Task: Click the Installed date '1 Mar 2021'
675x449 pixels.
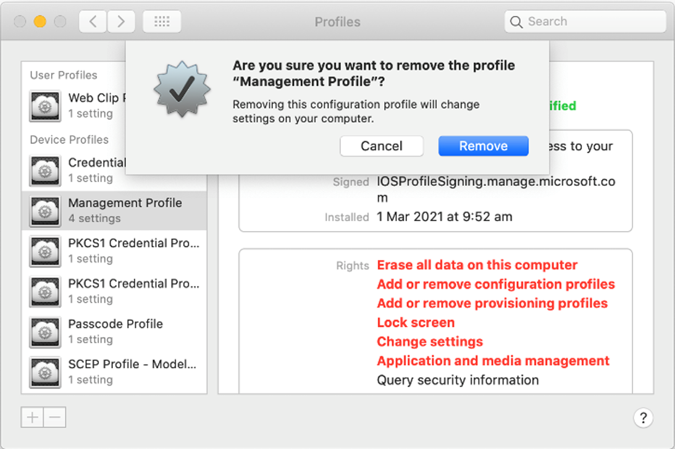Action: coord(444,217)
